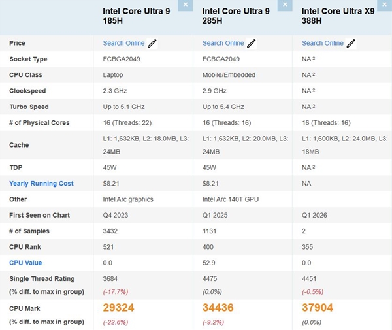Click the pencil icon for 388H price

pyautogui.click(x=351, y=44)
